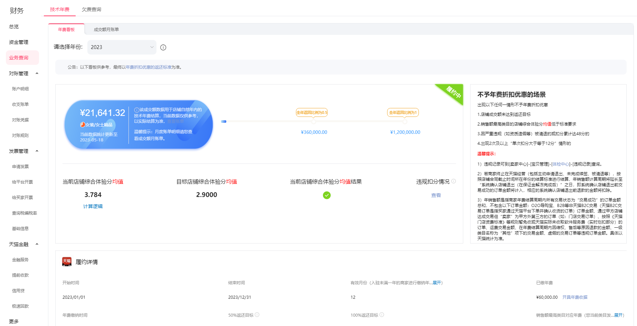The height and width of the screenshot is (326, 637).
Task: Open 收支账单 in the sidebar
Action: click(20, 104)
